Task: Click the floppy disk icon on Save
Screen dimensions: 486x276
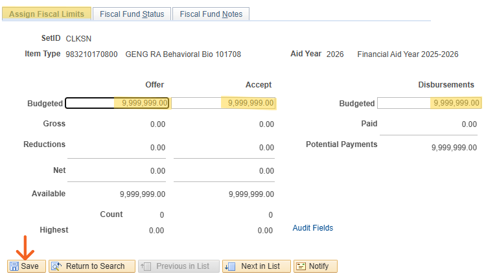Action: tap(14, 266)
